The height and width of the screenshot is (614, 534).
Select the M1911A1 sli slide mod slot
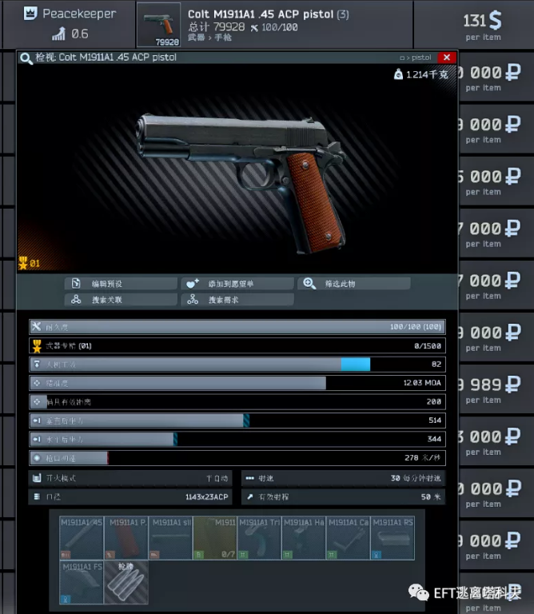(171, 538)
